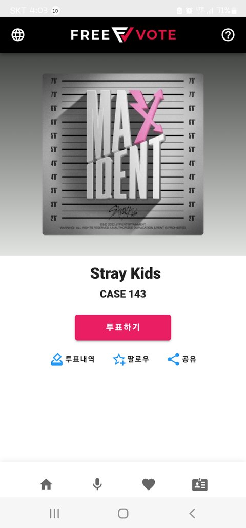Share this entry with 공유
Screen dimensions: 246x528
pyautogui.click(x=182, y=359)
